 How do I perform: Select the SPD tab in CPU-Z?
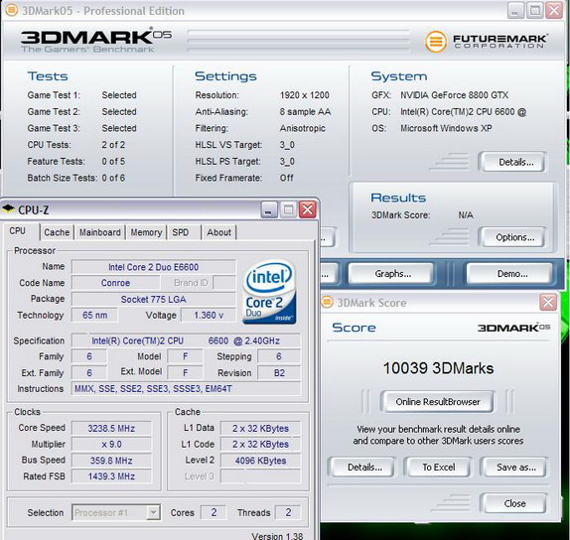(181, 232)
